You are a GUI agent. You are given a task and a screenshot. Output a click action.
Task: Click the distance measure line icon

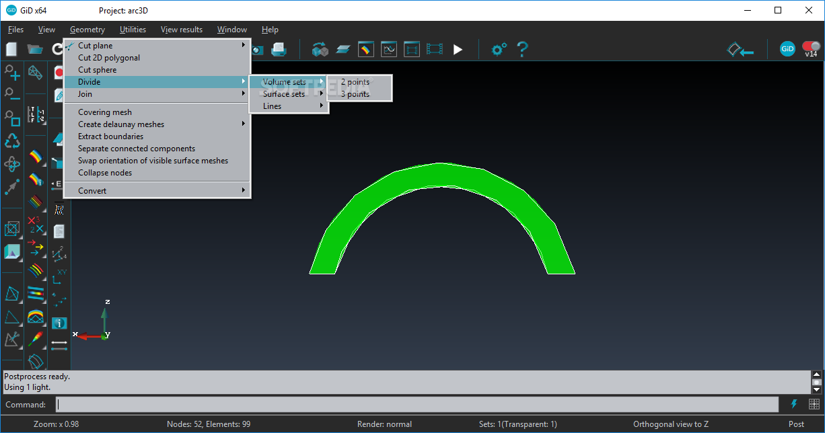pyautogui.click(x=59, y=344)
